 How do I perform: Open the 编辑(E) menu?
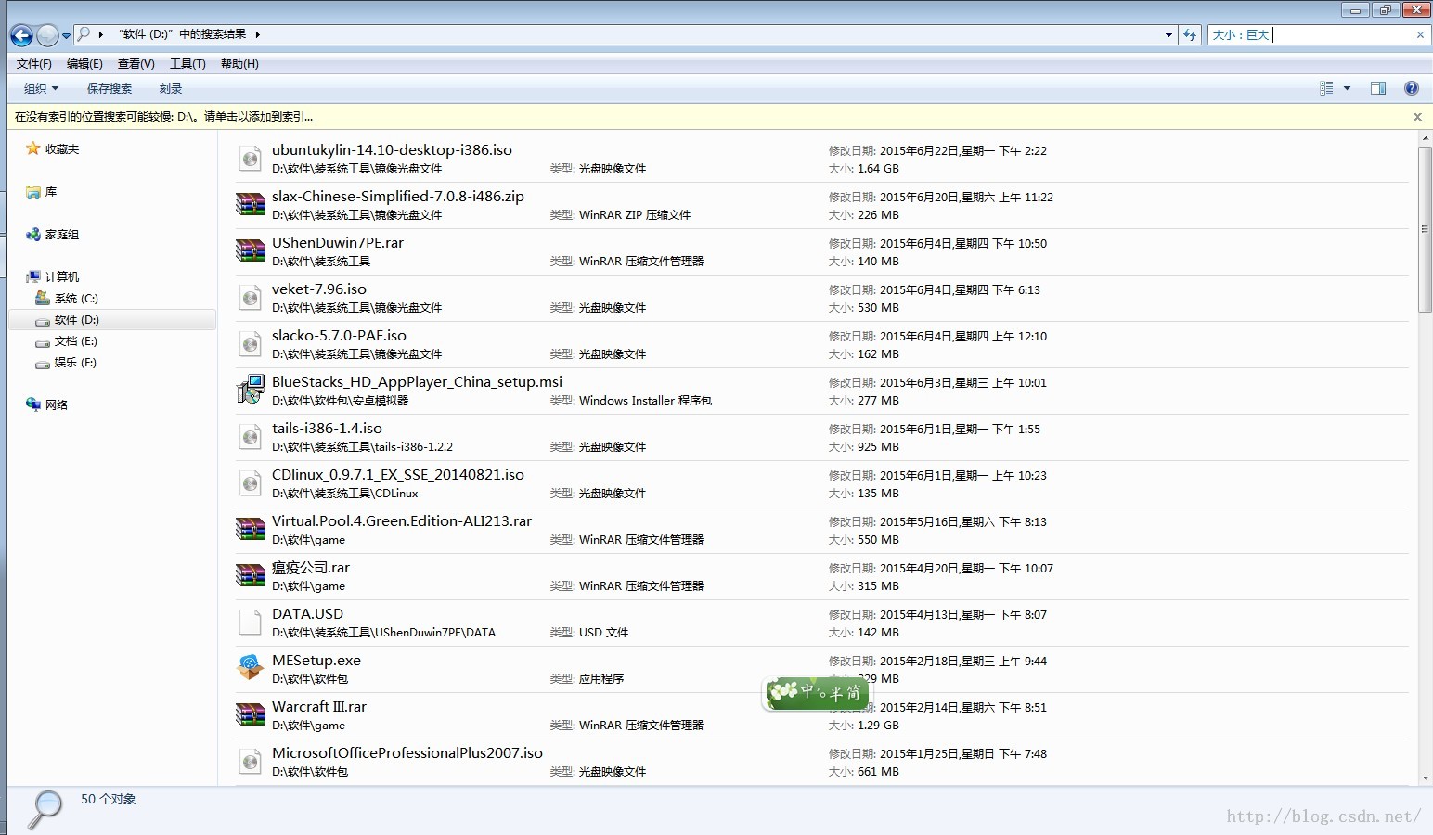pos(84,64)
